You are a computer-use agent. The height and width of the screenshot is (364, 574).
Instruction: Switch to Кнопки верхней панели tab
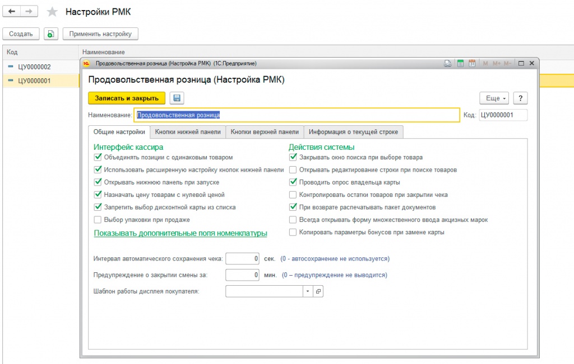(265, 132)
